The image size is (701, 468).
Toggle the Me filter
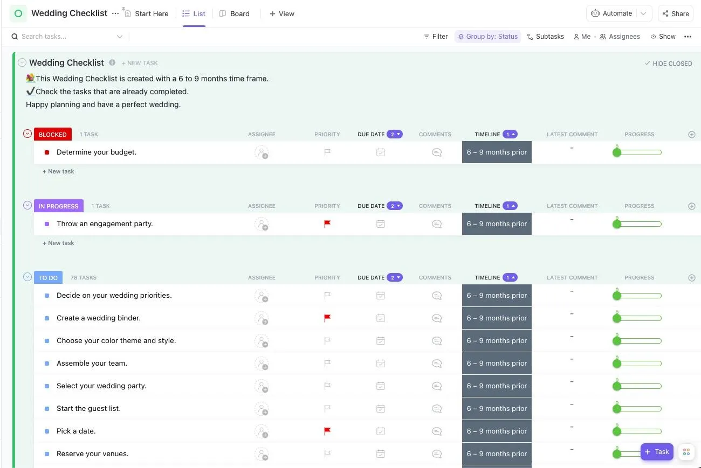click(x=582, y=37)
